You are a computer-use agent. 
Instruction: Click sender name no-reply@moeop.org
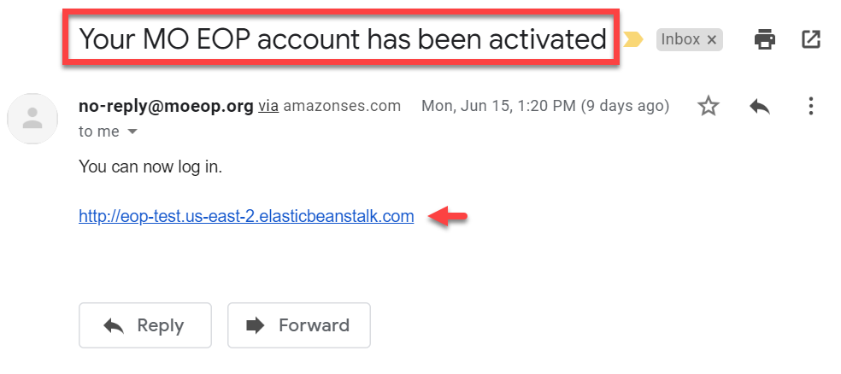click(166, 107)
